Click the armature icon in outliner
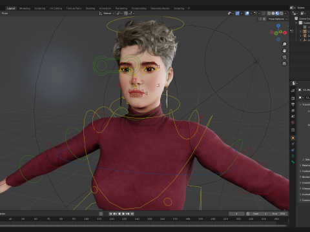 pyautogui.click(x=305, y=32)
